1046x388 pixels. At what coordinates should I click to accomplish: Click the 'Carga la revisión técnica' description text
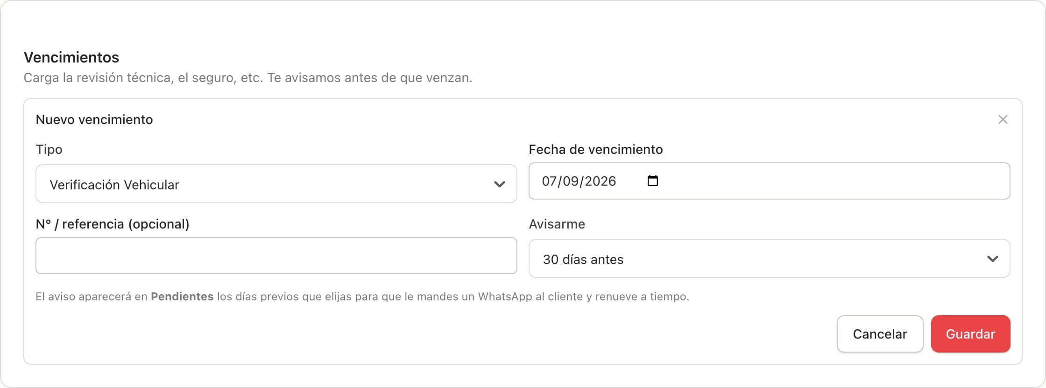coord(248,78)
